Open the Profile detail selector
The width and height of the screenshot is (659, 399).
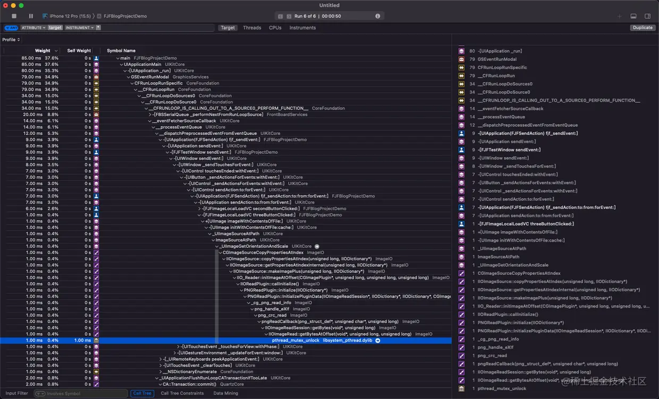coord(11,40)
